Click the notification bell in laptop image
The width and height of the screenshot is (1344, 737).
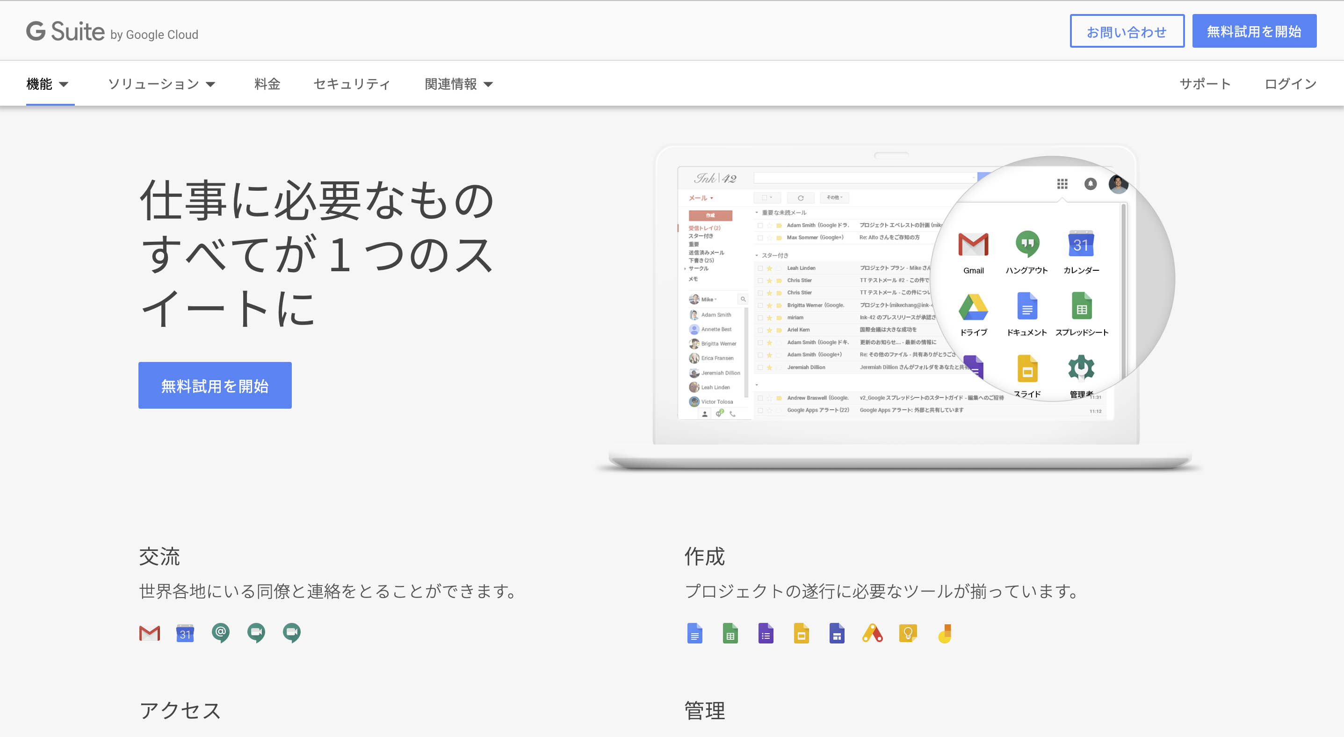click(1091, 184)
